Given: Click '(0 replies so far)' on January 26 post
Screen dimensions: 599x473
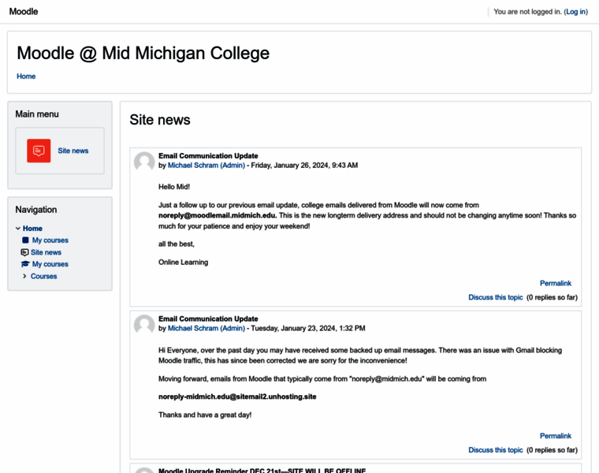Looking at the screenshot, I should 552,297.
